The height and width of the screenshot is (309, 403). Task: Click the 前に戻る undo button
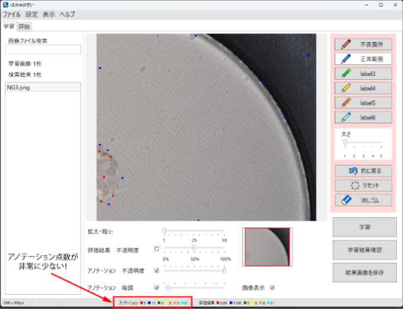click(x=363, y=171)
